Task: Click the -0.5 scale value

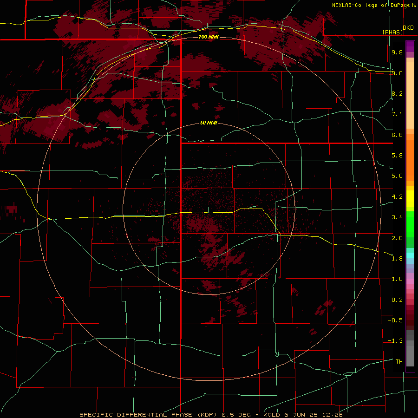Action: click(395, 320)
